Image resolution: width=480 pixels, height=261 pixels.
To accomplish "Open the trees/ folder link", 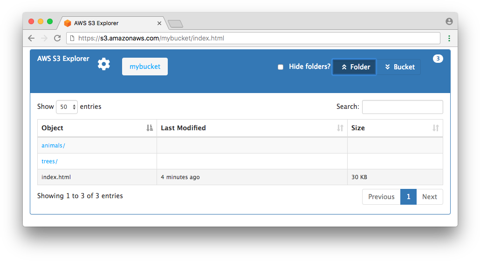I will [x=49, y=161].
